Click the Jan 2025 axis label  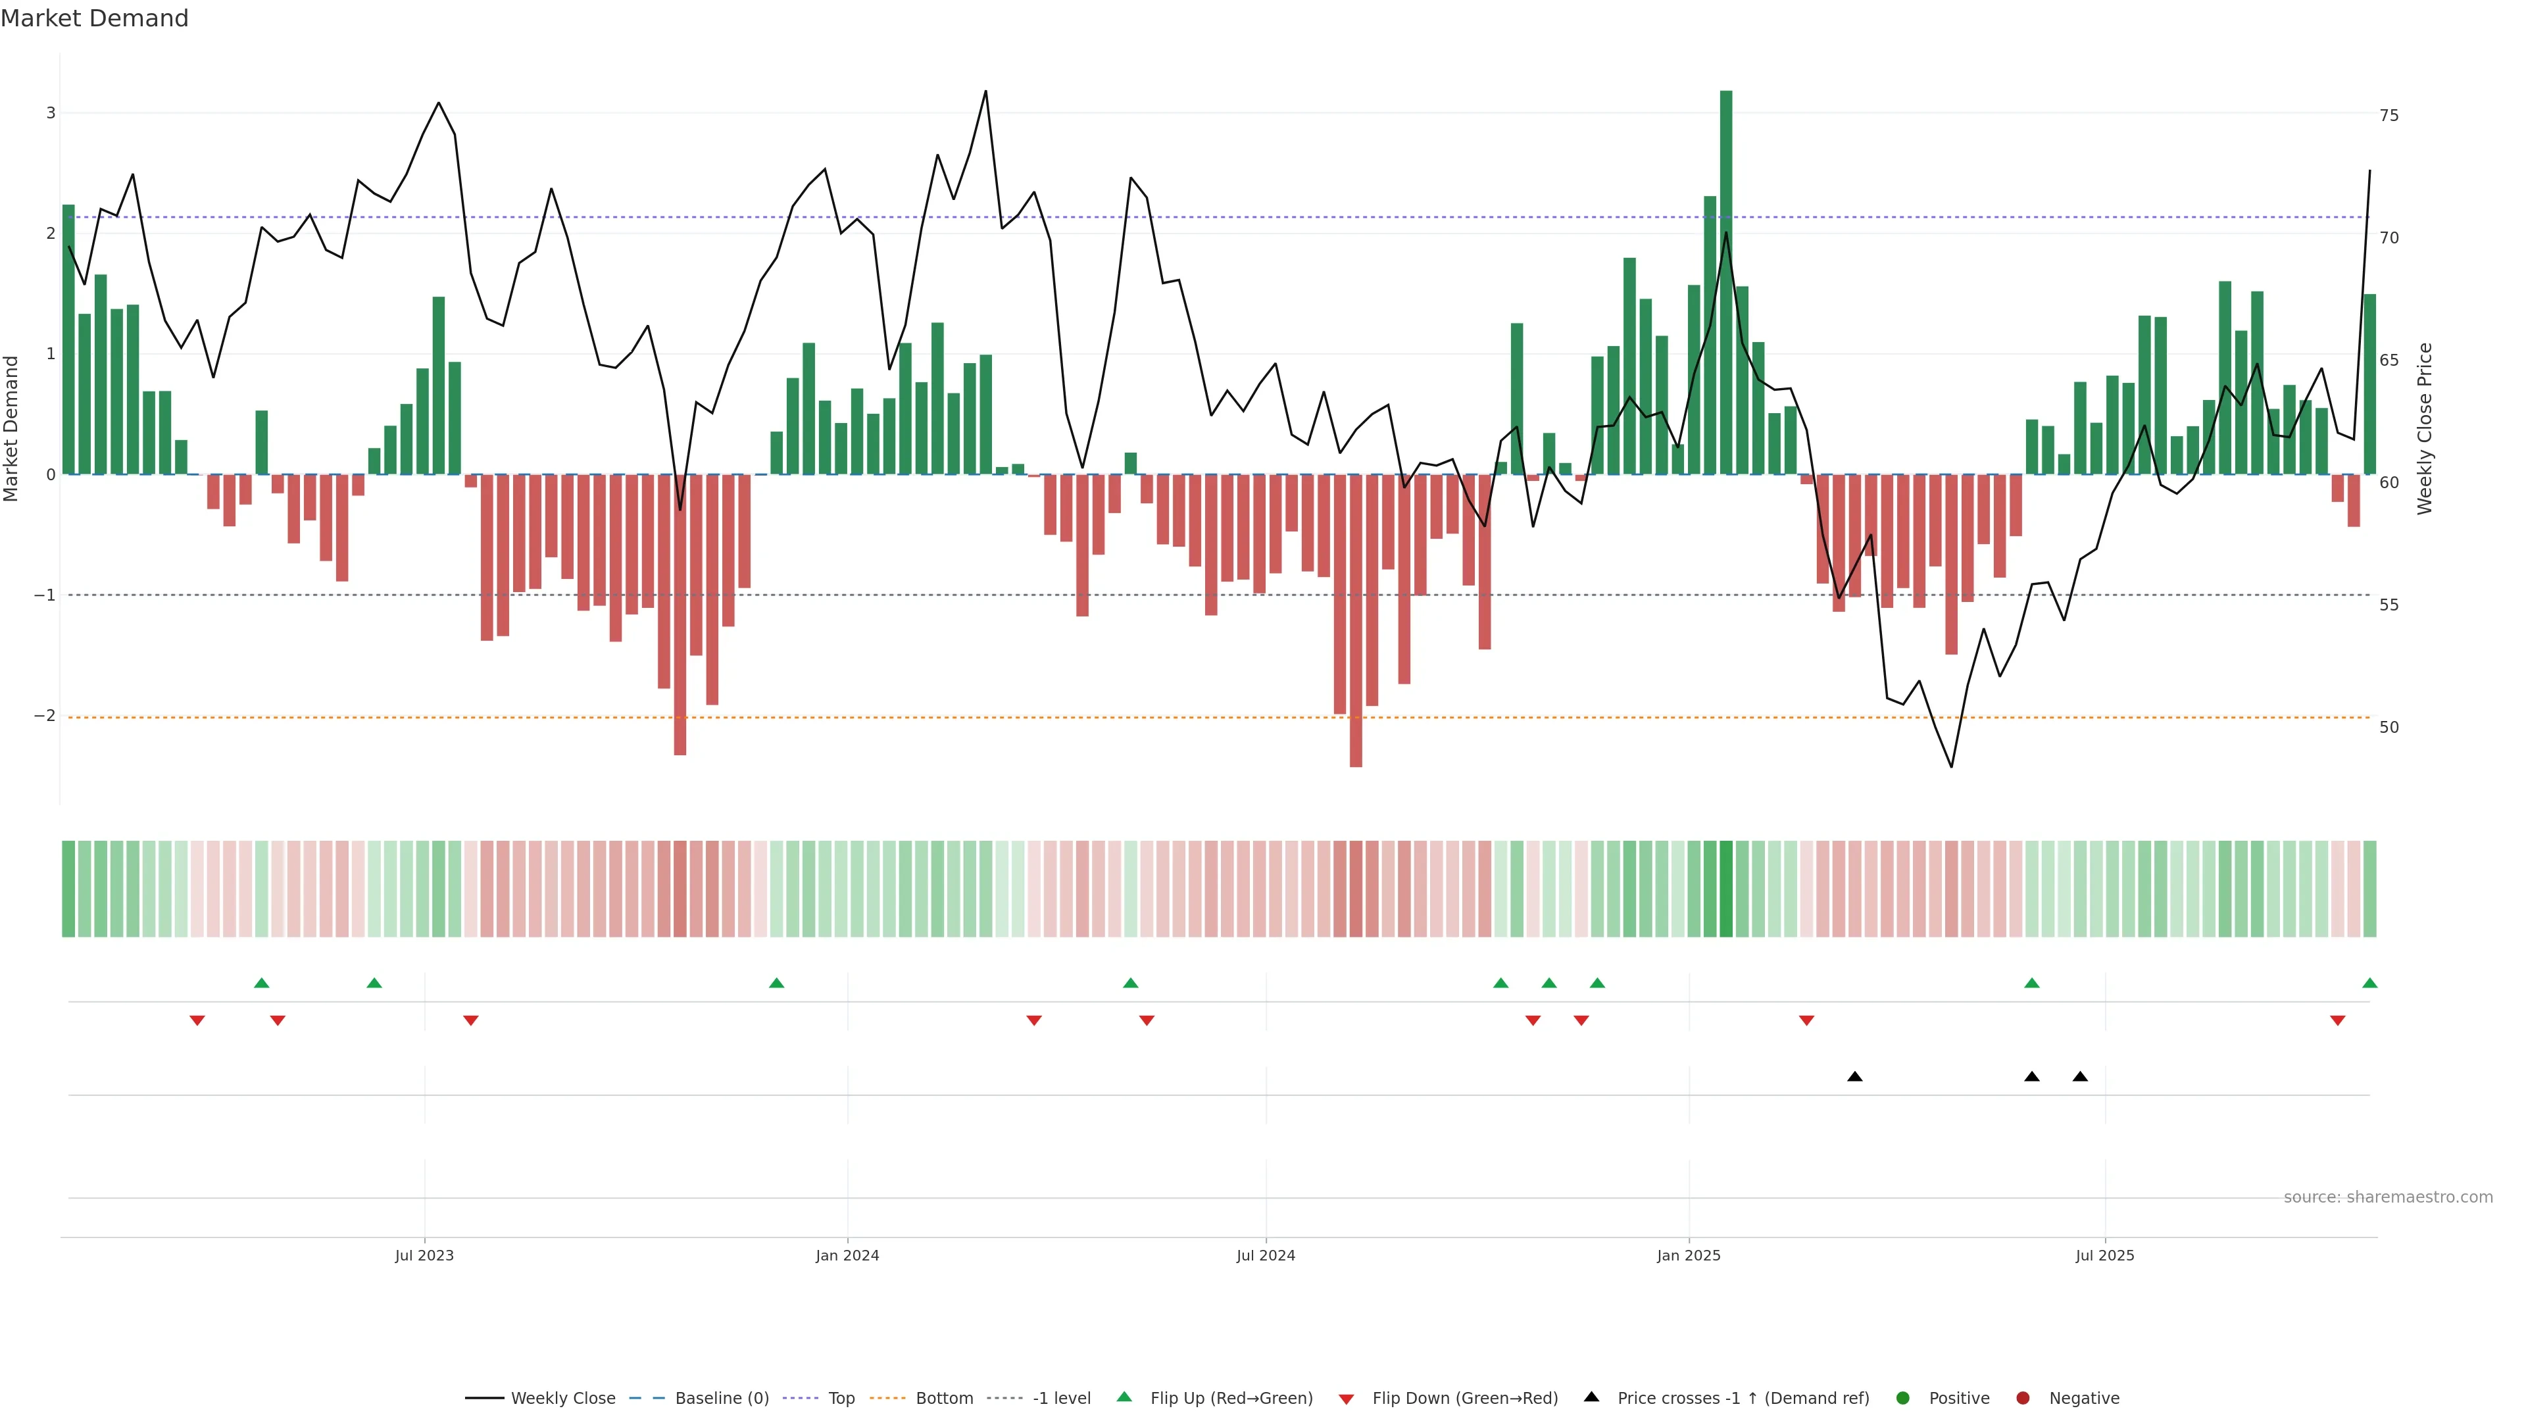pos(1689,1255)
